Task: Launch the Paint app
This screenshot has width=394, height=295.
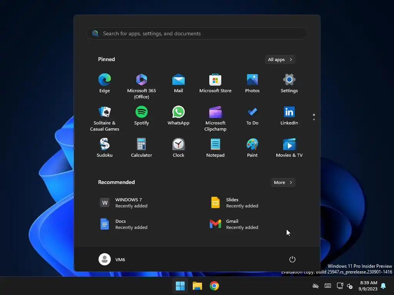Action: (252, 148)
